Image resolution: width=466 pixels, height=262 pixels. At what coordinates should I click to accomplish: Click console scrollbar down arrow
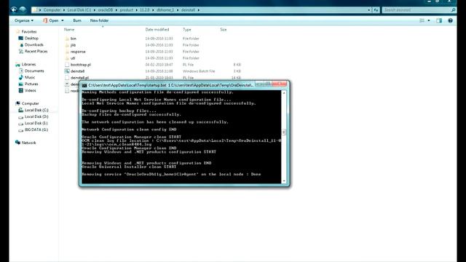tap(284, 181)
